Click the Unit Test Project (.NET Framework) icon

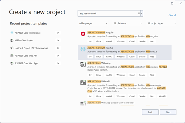12,48
